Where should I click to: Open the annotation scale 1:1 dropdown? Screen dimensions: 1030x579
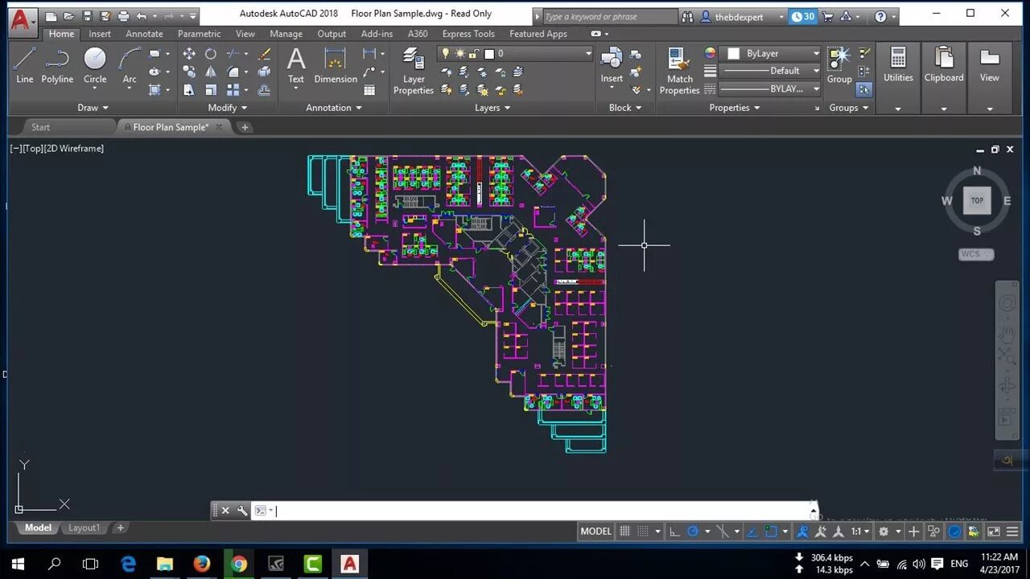[x=861, y=532]
